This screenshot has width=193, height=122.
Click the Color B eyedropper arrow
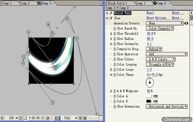click(x=155, y=101)
